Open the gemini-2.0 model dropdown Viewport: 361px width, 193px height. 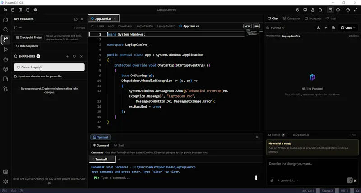click(x=287, y=180)
